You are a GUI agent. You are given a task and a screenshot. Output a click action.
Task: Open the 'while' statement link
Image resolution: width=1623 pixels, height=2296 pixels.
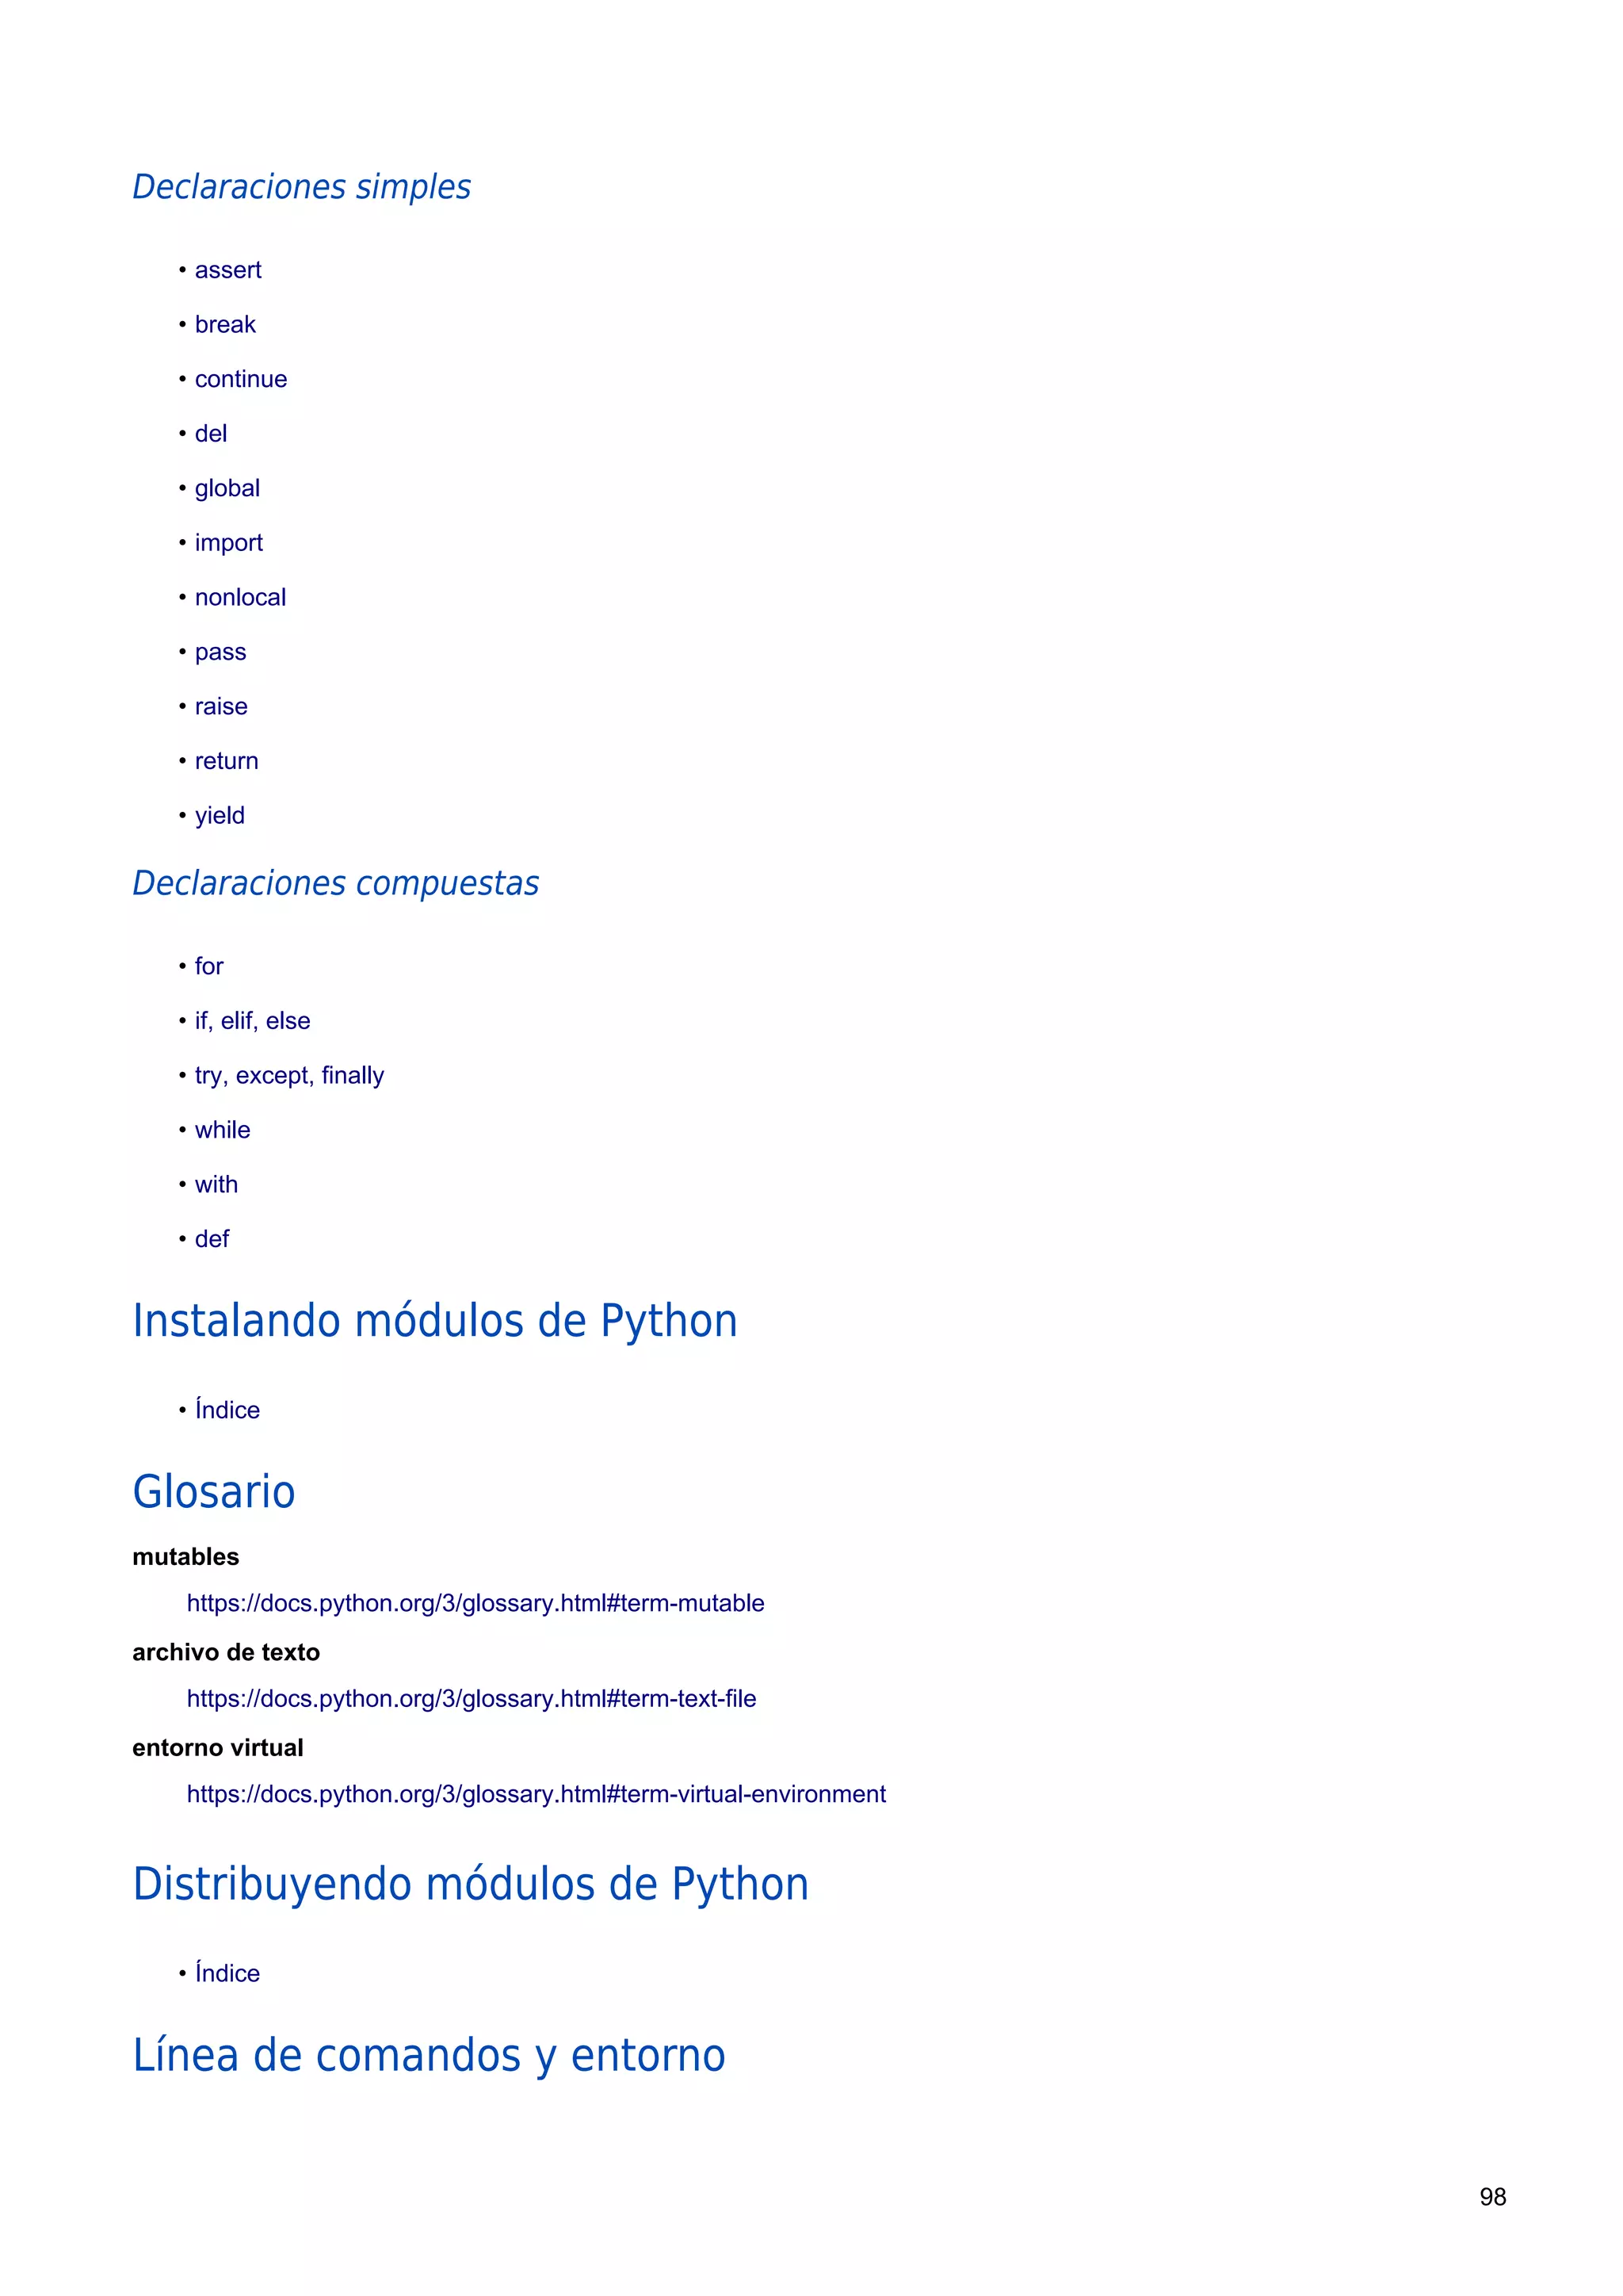[x=222, y=1130]
